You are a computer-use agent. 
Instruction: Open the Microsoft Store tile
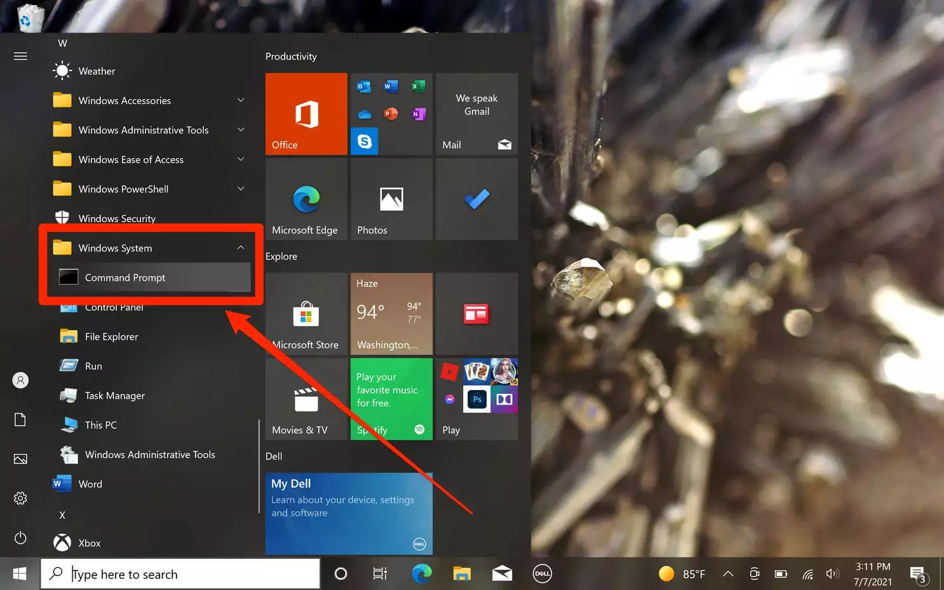(306, 314)
